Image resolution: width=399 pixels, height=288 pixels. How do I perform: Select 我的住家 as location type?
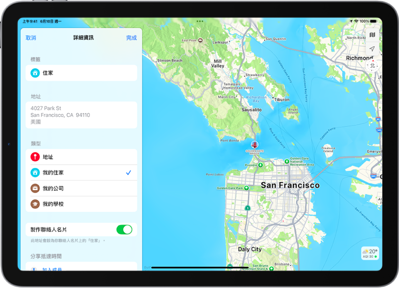(x=81, y=173)
